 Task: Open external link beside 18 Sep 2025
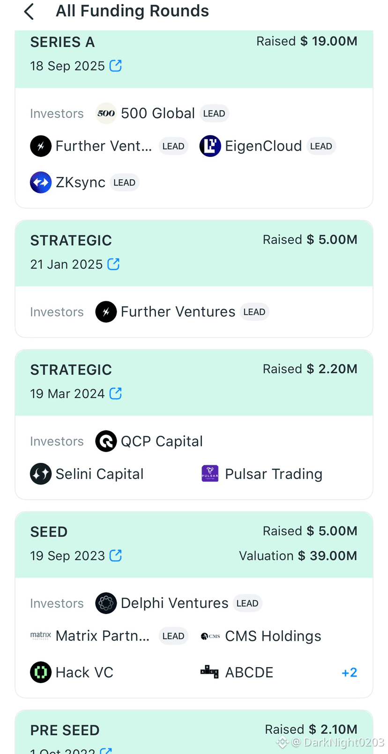click(x=116, y=66)
